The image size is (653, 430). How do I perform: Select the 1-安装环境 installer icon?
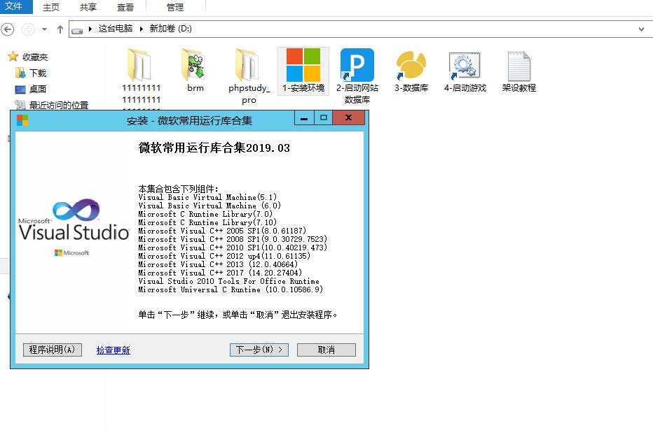[x=303, y=66]
